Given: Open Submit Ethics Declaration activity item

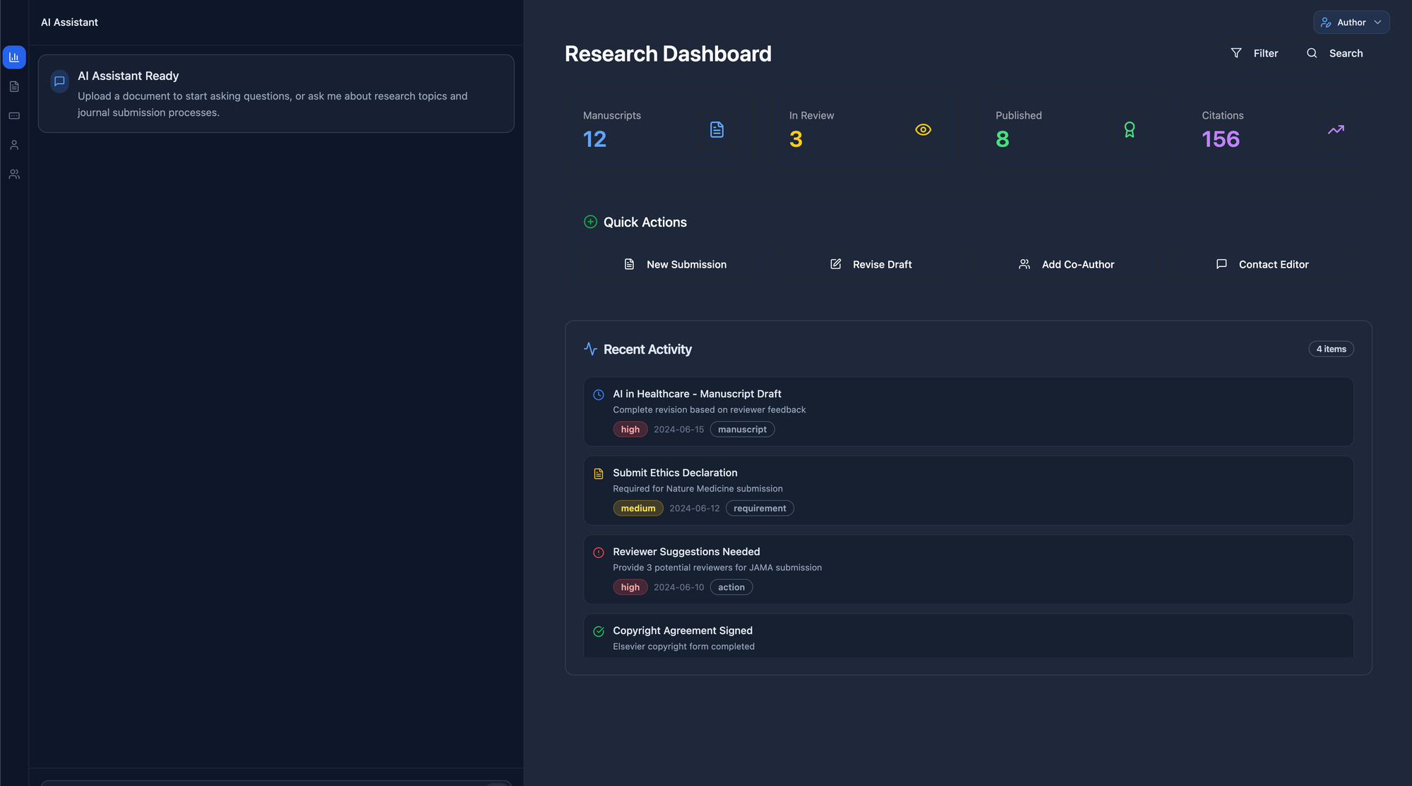Looking at the screenshot, I should (968, 490).
